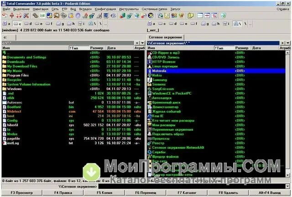Open the Системные папки menu
292x197 pixels.
click(154, 9)
